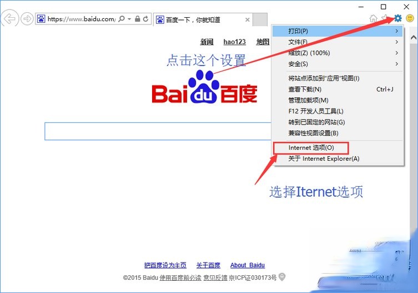This screenshot has height=293, width=418.
Task: Choose 将站点添加到"应用"视图(I)
Action: (338, 78)
